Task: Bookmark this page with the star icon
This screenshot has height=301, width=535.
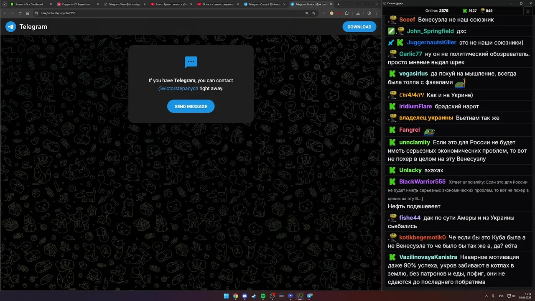Action: click(313, 13)
